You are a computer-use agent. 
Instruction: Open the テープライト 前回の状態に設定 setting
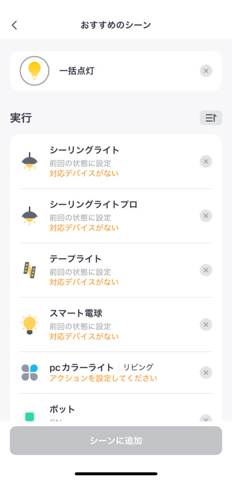[x=81, y=272]
